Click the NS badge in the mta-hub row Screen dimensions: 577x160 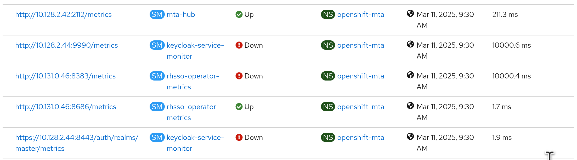click(x=328, y=15)
